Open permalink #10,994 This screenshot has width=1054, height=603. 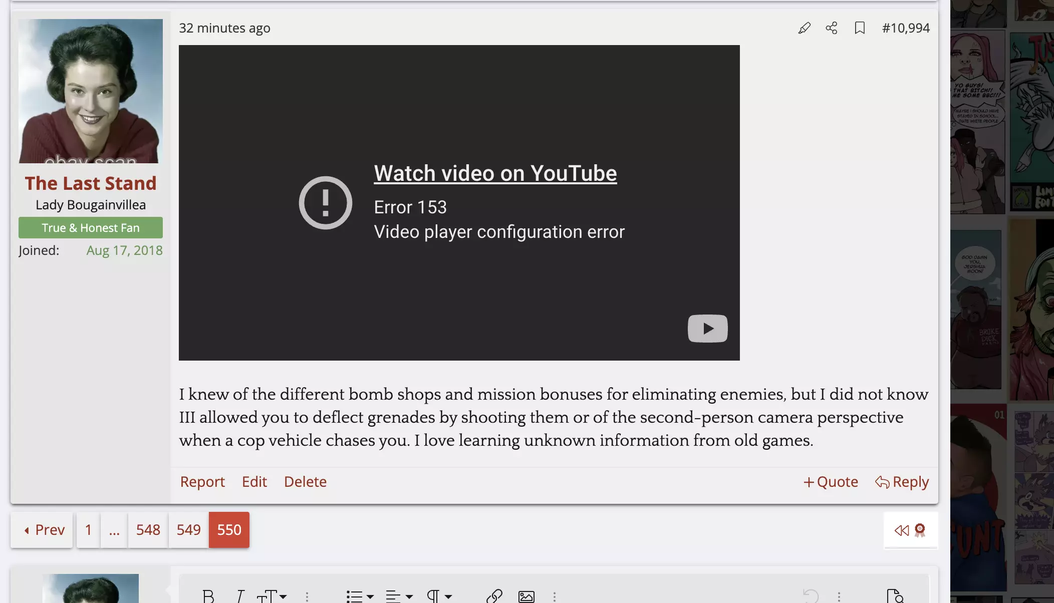pos(906,28)
